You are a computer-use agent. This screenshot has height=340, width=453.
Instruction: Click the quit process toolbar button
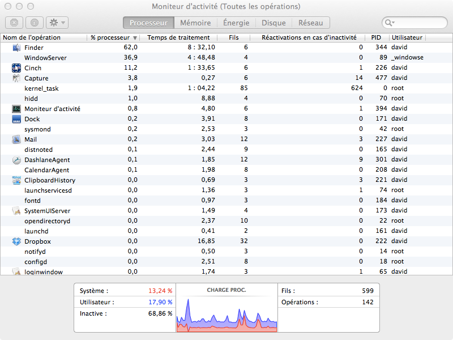coord(14,23)
